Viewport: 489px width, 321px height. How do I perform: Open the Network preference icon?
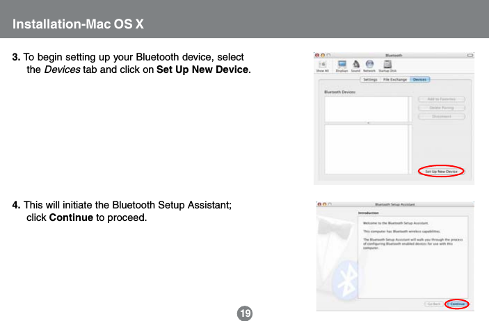(369, 66)
